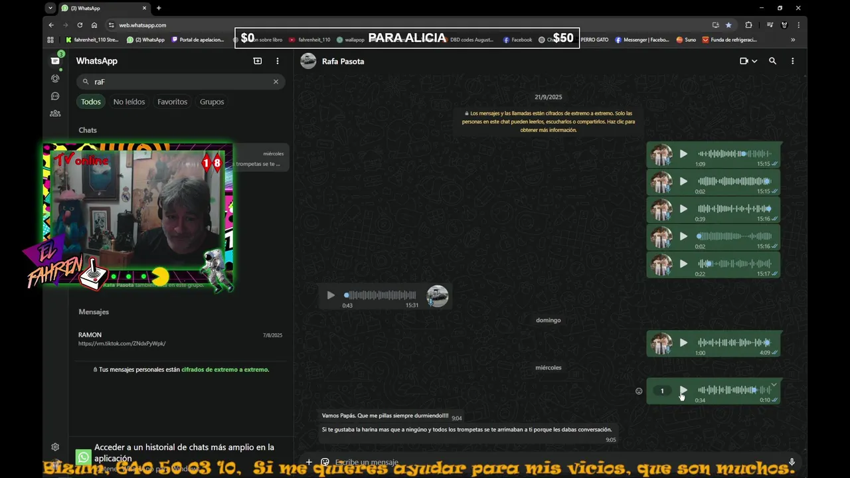850x478 pixels.
Task: Open the emoji picker in message bar
Action: (325, 462)
